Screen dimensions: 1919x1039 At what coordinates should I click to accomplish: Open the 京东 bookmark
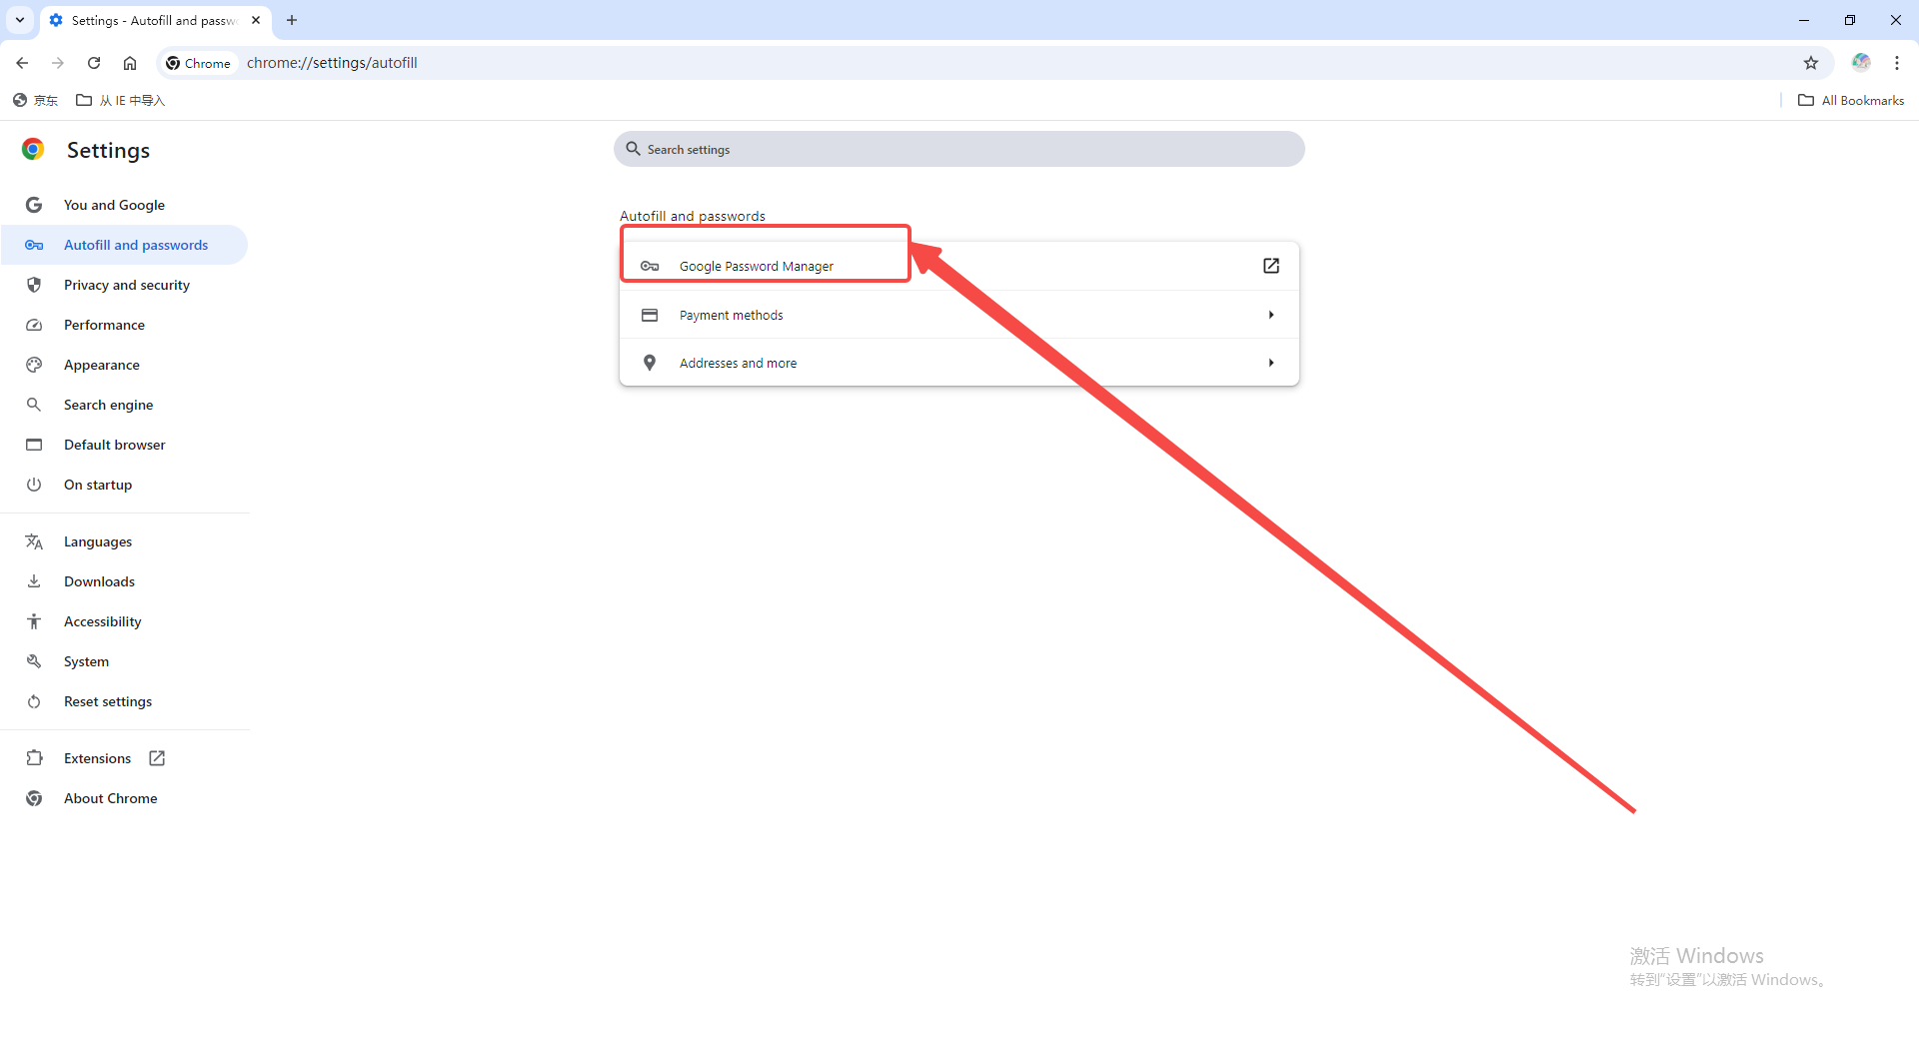[x=35, y=100]
